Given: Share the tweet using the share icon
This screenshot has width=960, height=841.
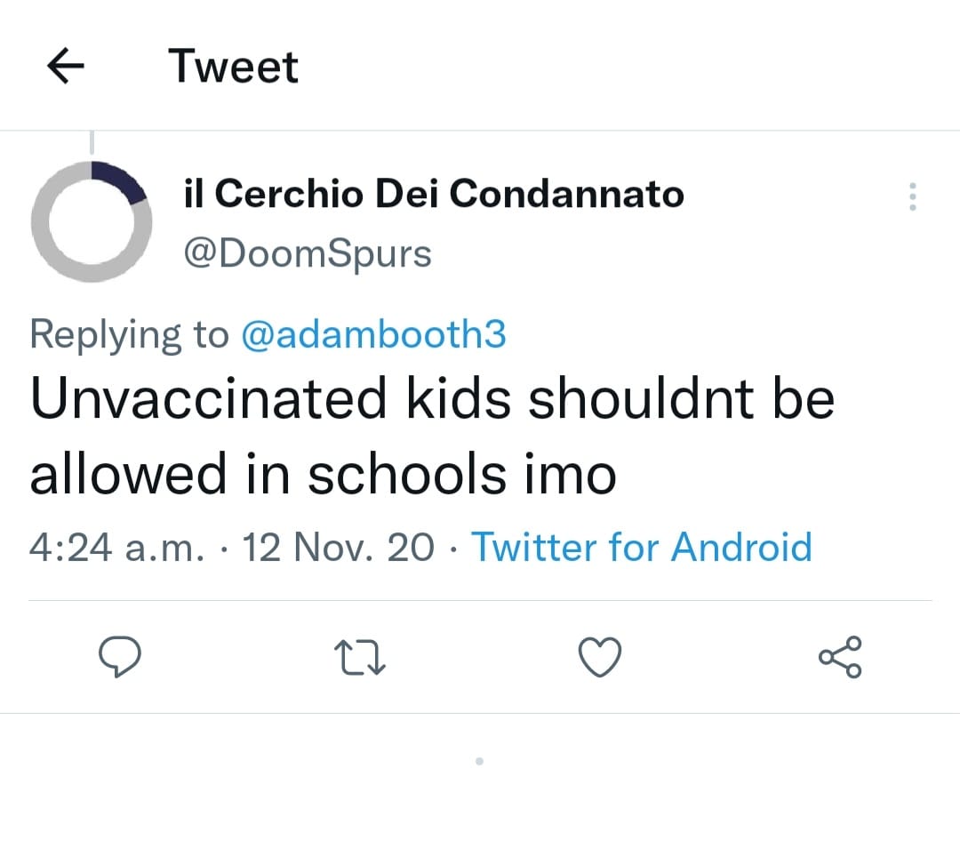Looking at the screenshot, I should [840, 658].
